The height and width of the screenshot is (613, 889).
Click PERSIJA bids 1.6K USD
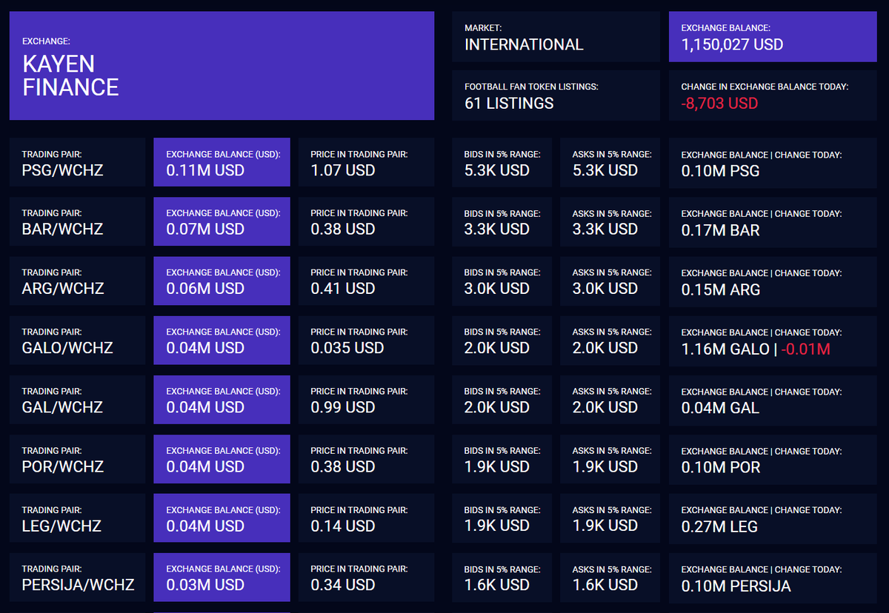point(502,577)
